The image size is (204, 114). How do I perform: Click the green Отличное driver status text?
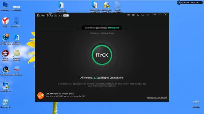[x=113, y=28]
